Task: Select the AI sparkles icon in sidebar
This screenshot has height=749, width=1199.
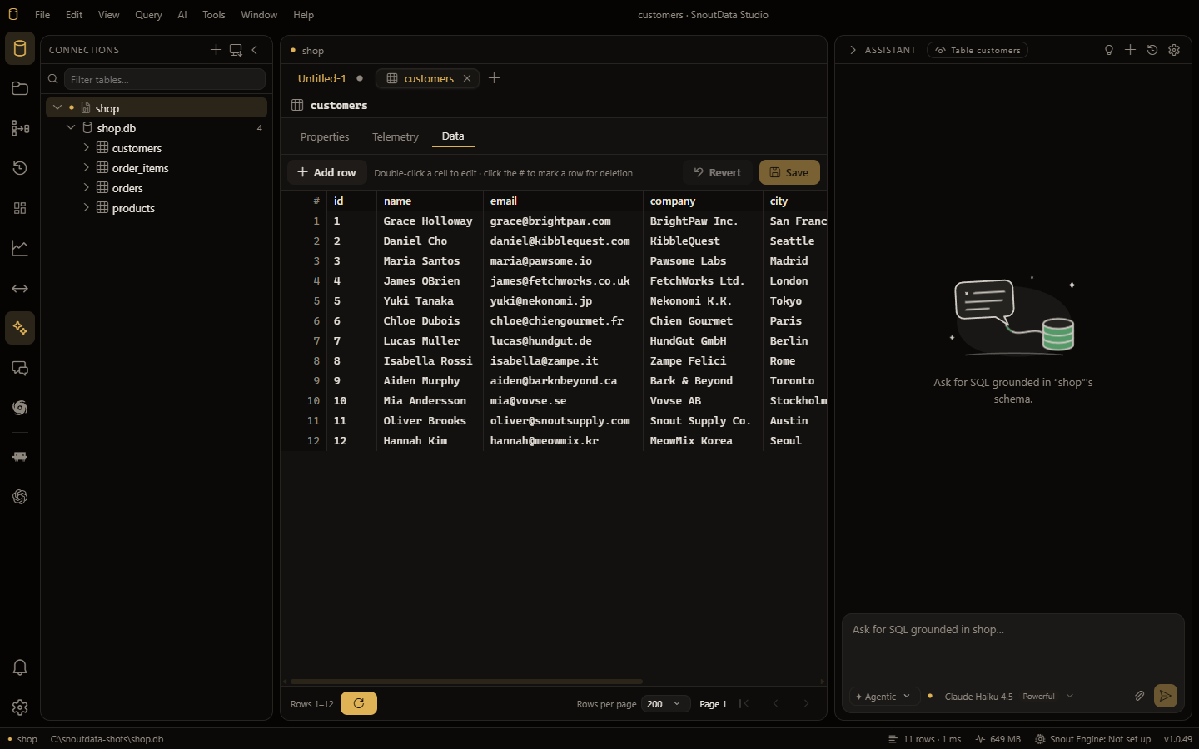Action: coord(20,328)
